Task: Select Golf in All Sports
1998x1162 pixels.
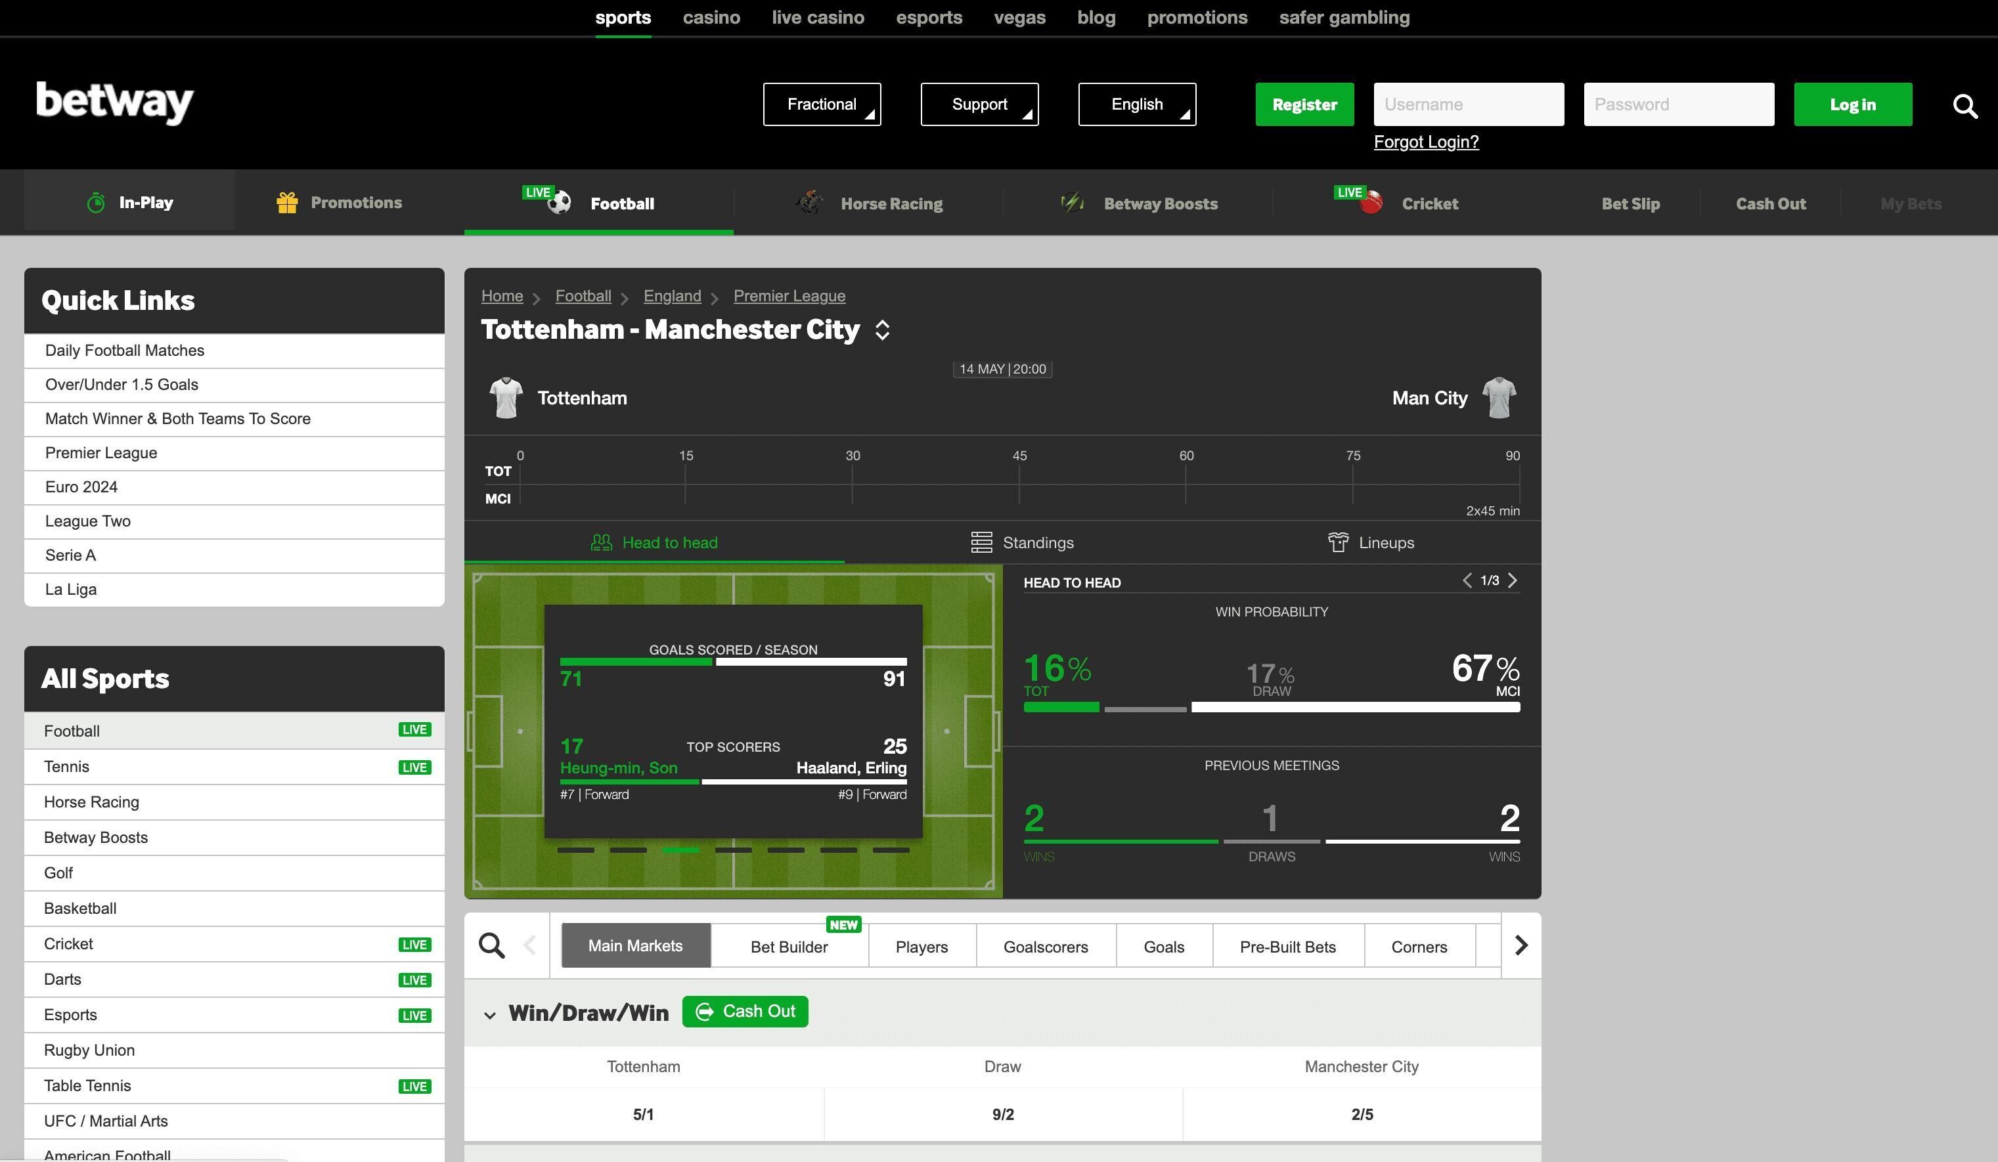Action: pos(234,872)
